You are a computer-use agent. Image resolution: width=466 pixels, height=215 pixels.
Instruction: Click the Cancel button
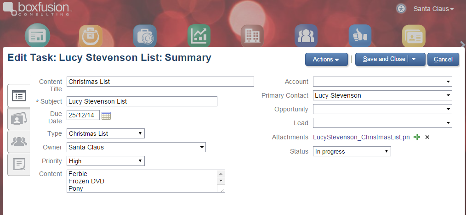(x=443, y=59)
